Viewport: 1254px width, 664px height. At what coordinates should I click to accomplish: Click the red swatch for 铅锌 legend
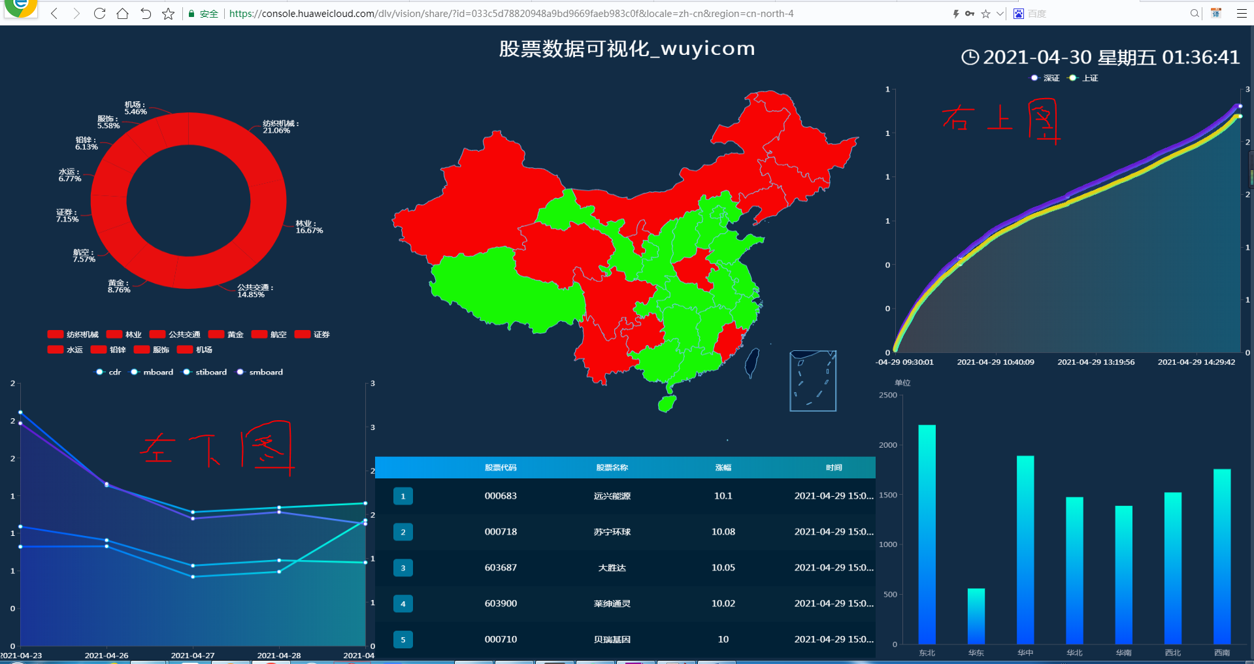pos(99,350)
